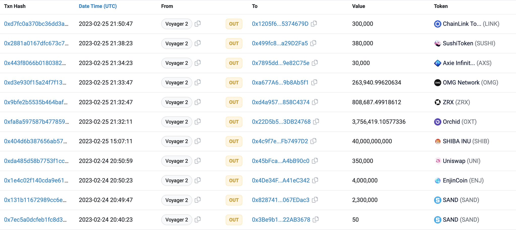Screen dimensions: 516x230
Task: Open transaction 0x131b11672989cc6e...
Action: tap(35, 200)
